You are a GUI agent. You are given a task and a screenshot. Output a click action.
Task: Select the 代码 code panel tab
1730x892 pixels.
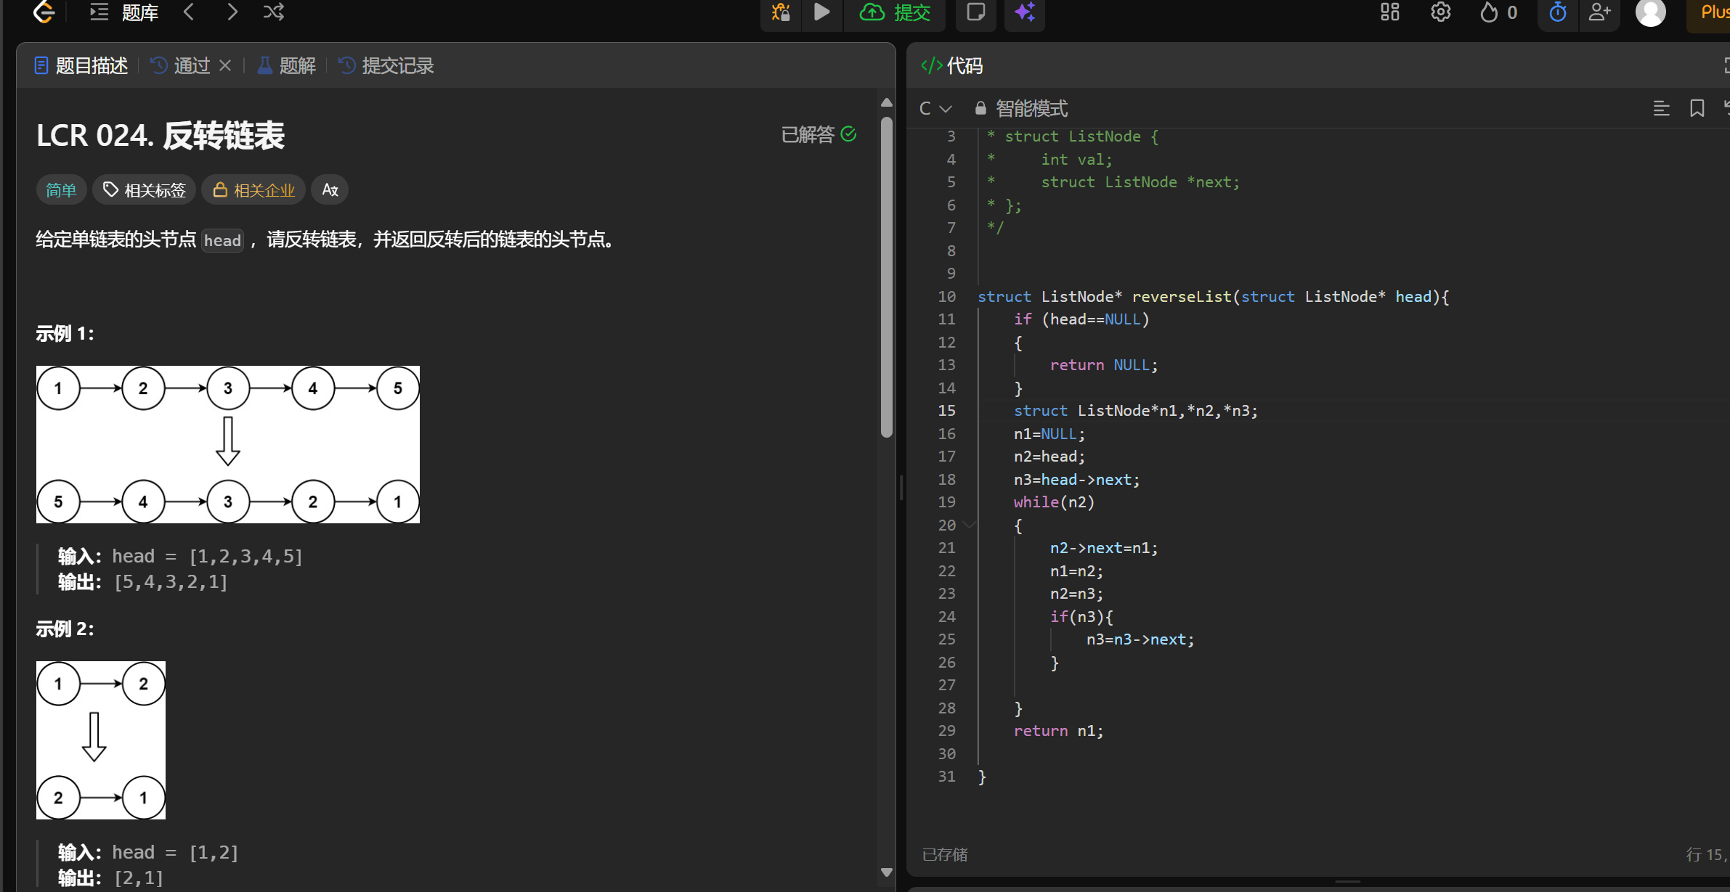[x=952, y=66]
